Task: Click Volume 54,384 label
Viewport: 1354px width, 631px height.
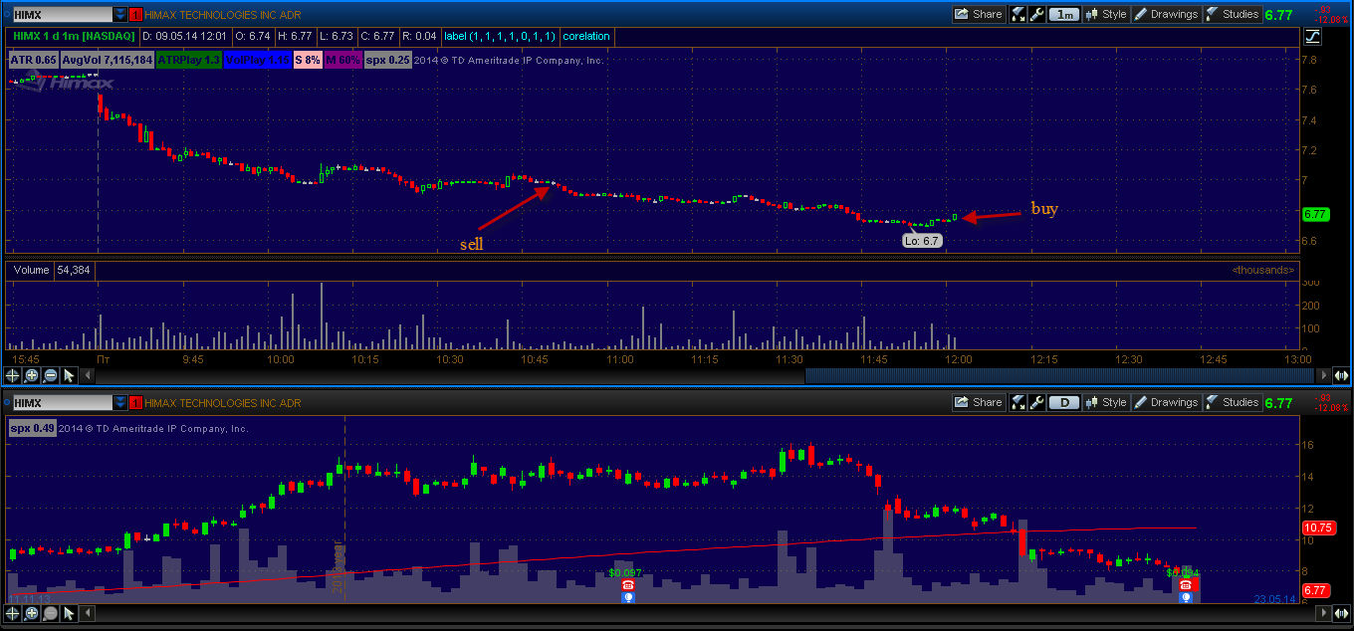Action: coord(50,270)
